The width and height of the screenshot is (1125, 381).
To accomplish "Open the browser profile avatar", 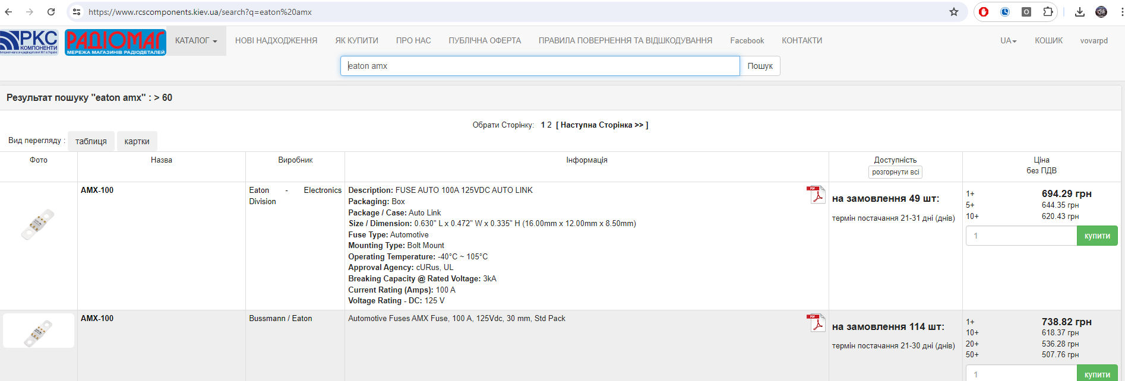I will coord(1101,12).
